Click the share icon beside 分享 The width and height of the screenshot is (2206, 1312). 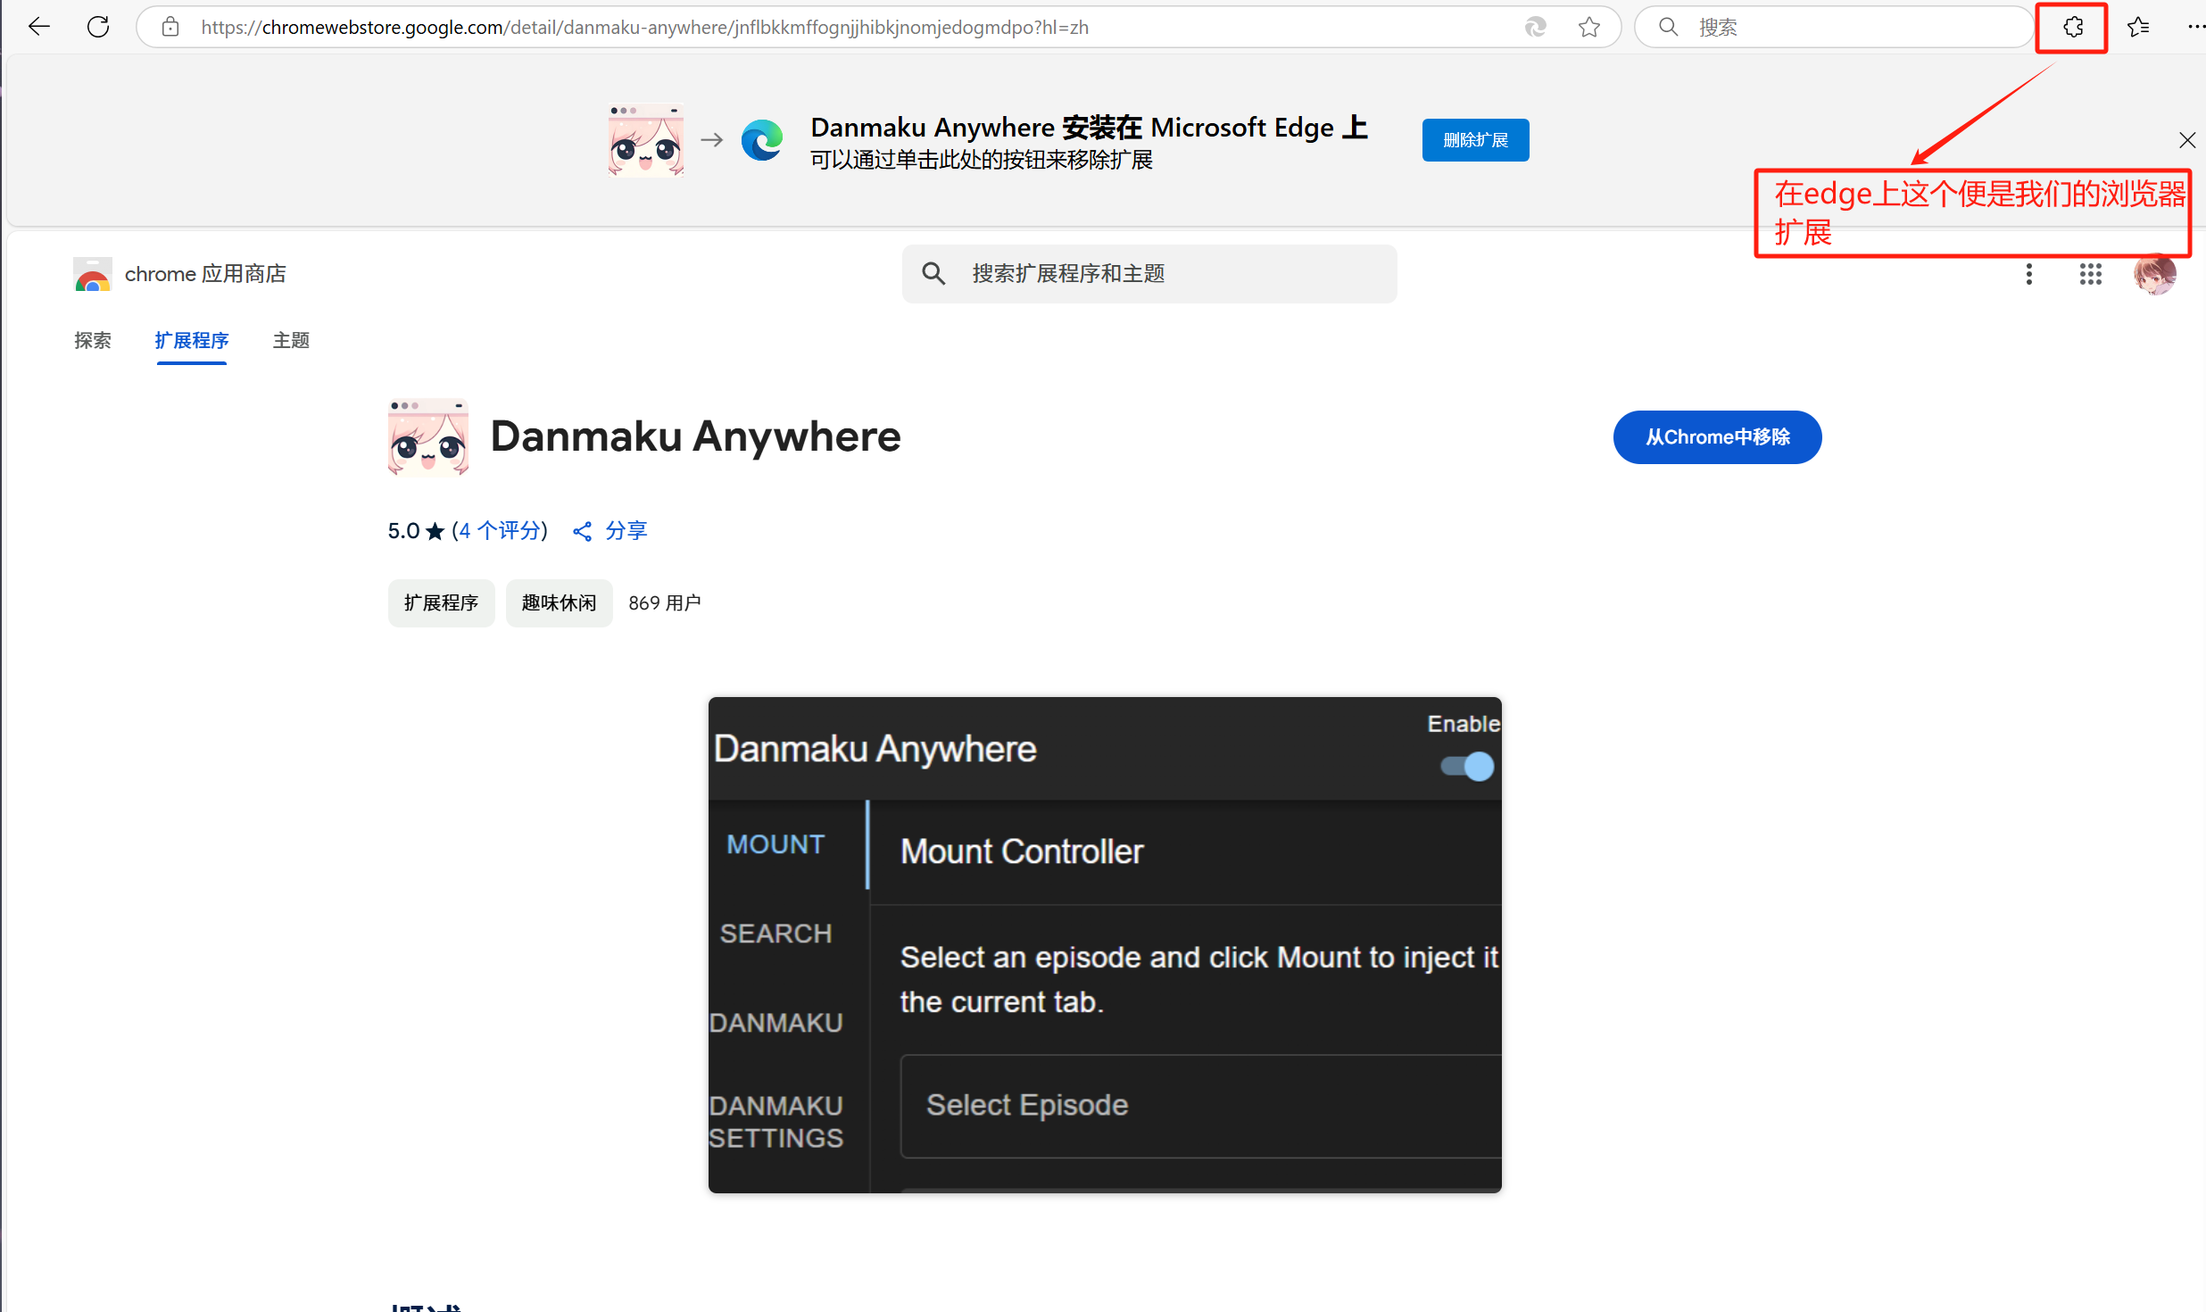[x=582, y=532]
